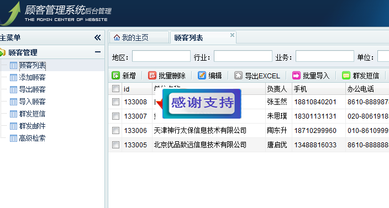Click phone number 18710299960

[x=315, y=131]
